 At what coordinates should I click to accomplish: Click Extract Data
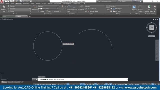pyautogui.click(x=117, y=9)
